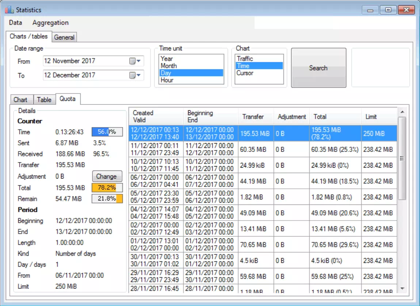Select the 60.35 MiB quota row
The image size is (420, 306).
pos(256,149)
